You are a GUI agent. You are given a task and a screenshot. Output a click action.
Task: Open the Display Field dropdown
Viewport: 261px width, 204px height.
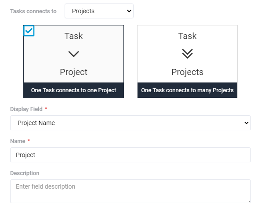[x=130, y=123]
